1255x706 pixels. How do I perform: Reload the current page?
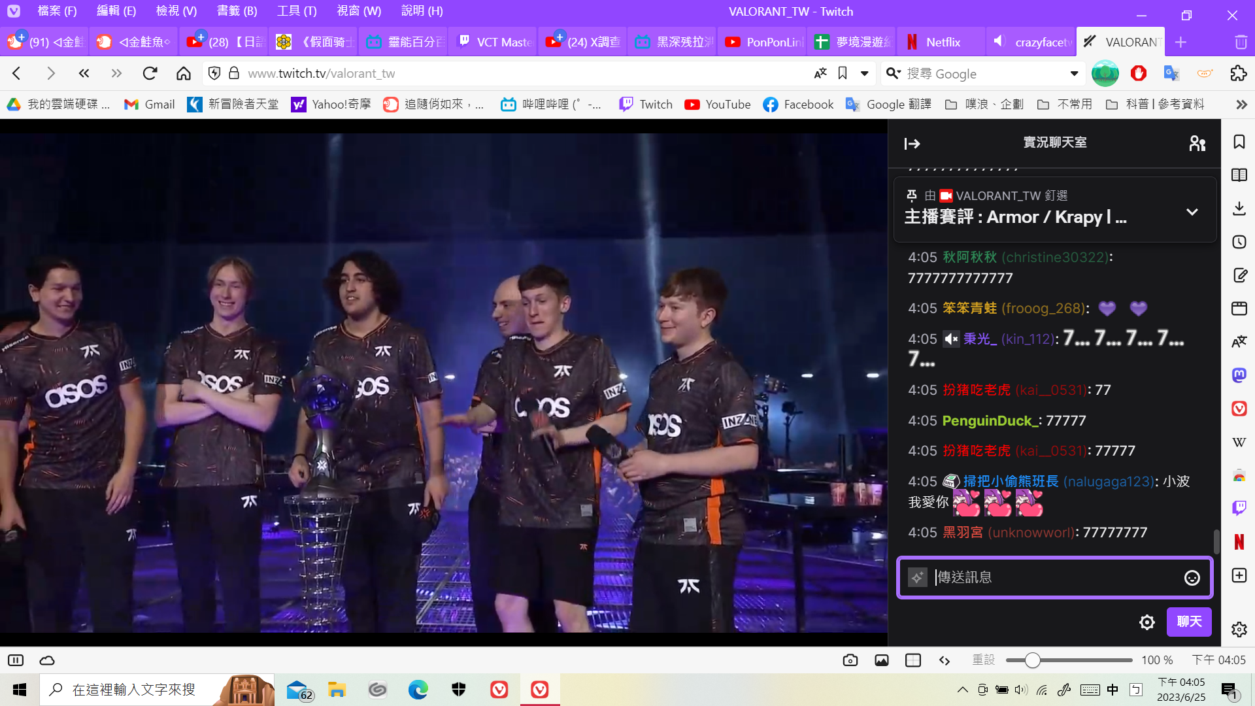[150, 73]
